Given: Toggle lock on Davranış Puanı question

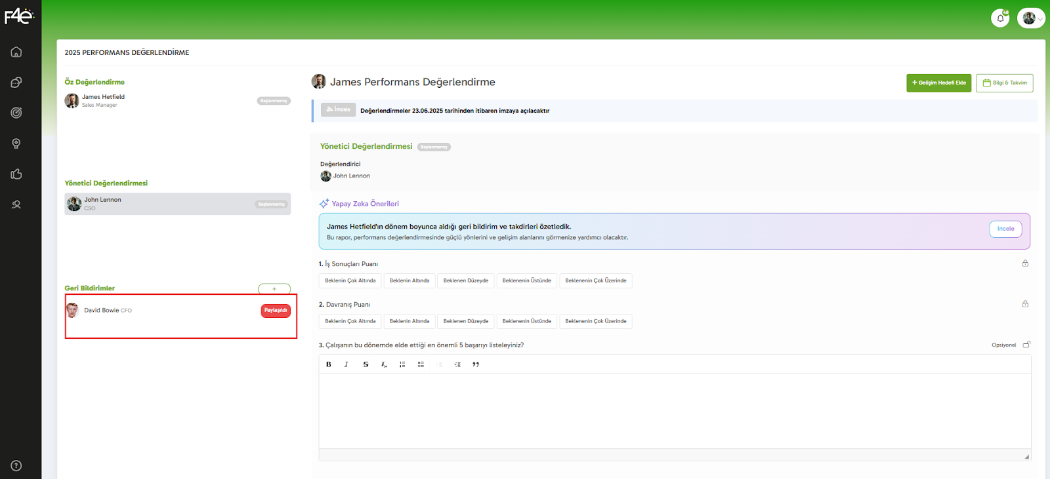Looking at the screenshot, I should point(1025,304).
